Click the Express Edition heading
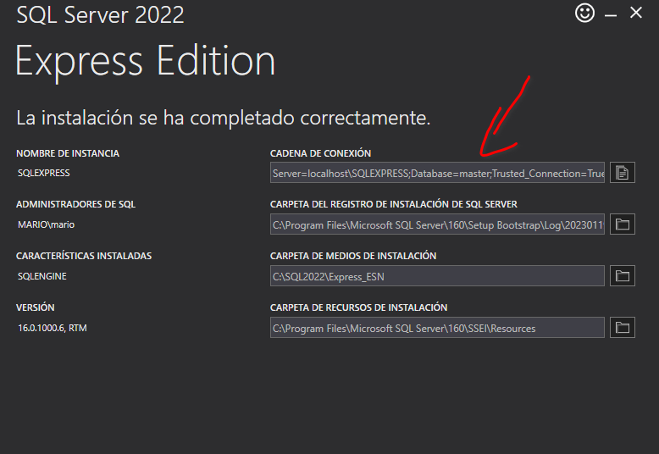 coord(146,62)
